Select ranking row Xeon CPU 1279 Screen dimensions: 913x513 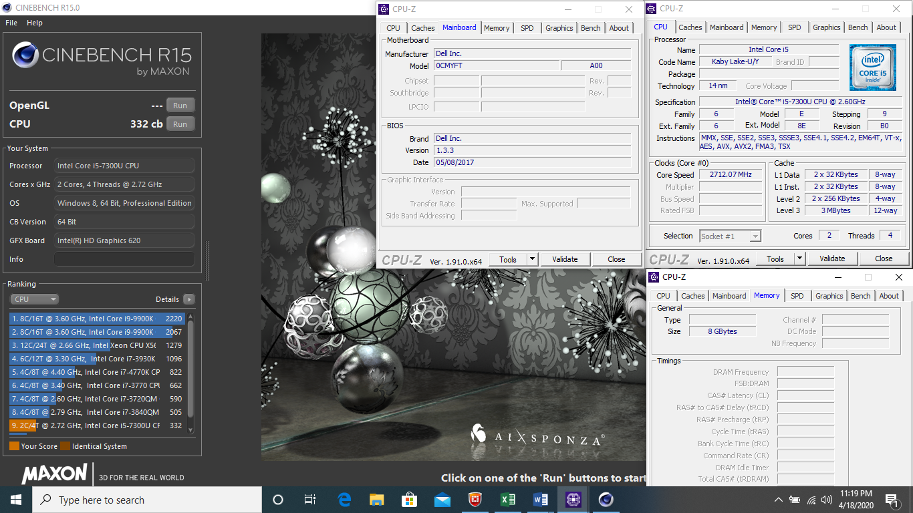[x=97, y=345]
